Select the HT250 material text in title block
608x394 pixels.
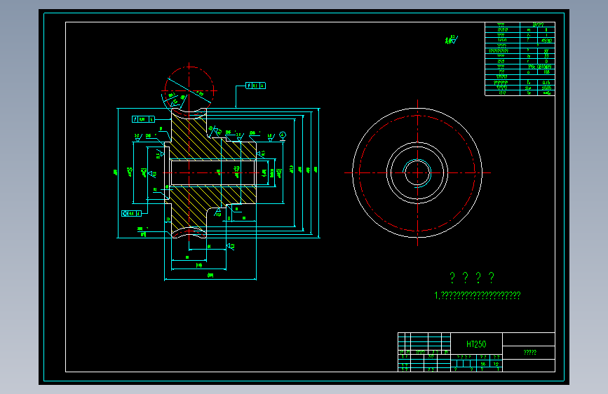click(x=475, y=344)
